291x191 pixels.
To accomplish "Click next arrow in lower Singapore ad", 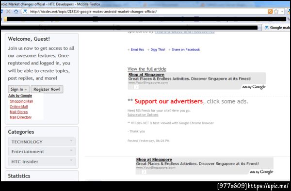I will pos(144,172).
